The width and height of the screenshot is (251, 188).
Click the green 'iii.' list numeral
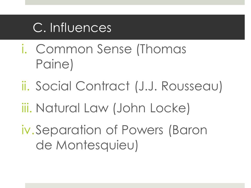(27, 108)
